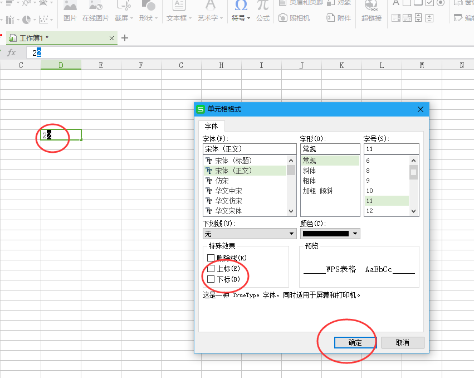Open the 下划线 underline dropdown
Image resolution: width=474 pixels, height=378 pixels.
tap(291, 233)
